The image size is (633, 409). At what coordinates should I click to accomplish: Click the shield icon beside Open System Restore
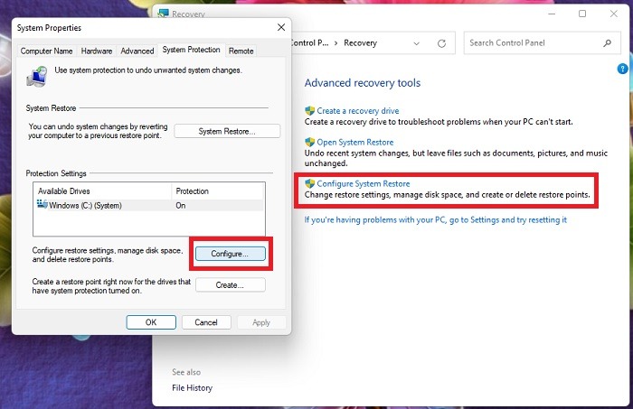tap(309, 143)
